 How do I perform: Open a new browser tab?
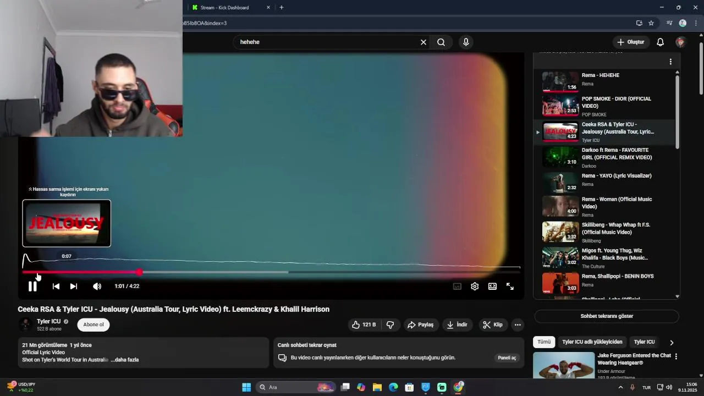tap(282, 8)
